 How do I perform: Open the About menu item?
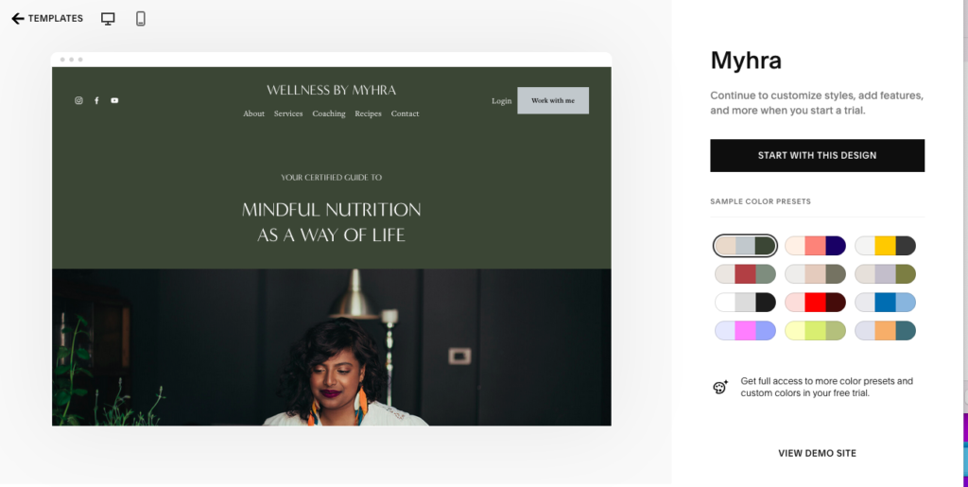253,113
